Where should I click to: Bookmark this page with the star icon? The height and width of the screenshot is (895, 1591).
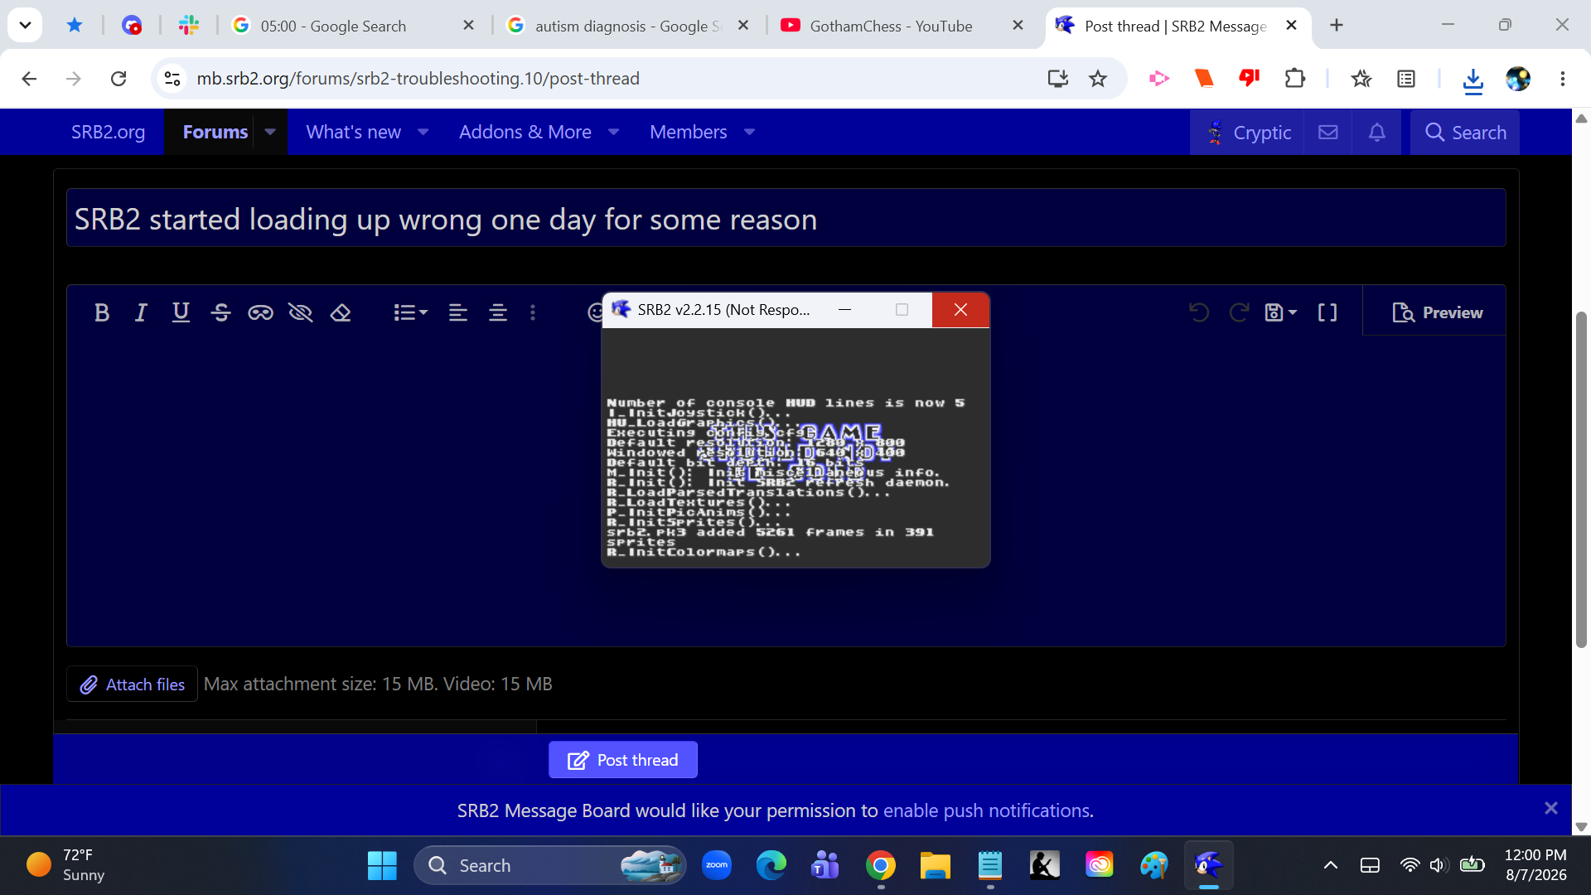tap(1098, 79)
